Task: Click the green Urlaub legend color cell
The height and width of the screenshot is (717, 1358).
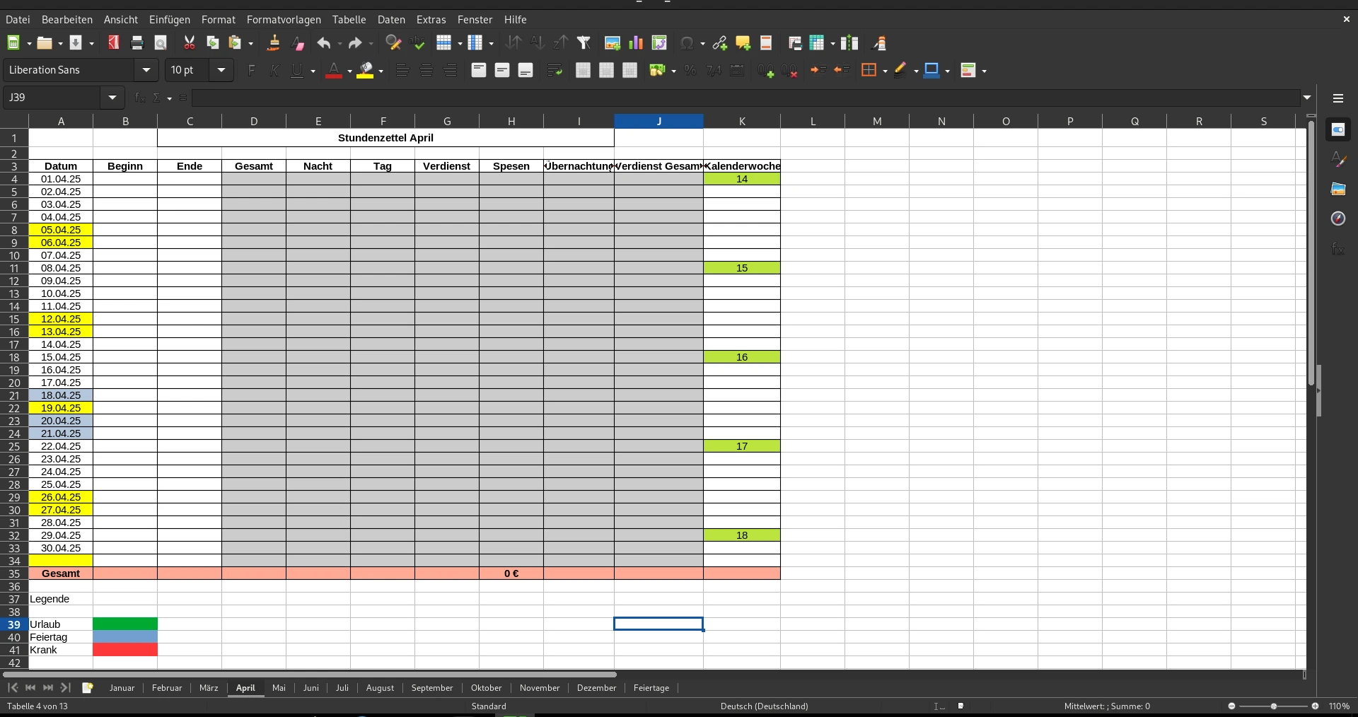Action: [125, 624]
